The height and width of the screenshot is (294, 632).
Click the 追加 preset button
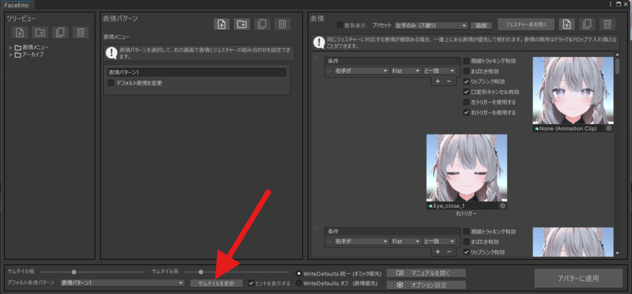pyautogui.click(x=481, y=25)
